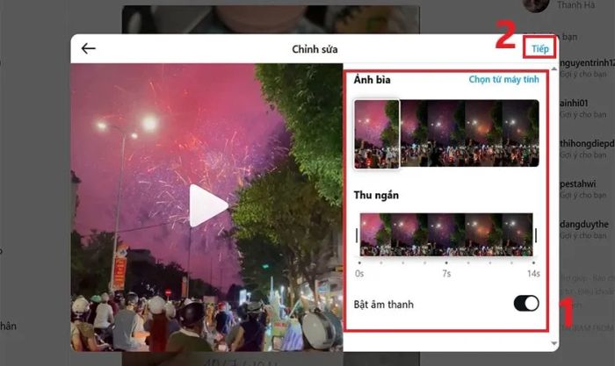This screenshot has height=366, width=615.
Task: Click the 0s timeline marker
Action: click(359, 273)
